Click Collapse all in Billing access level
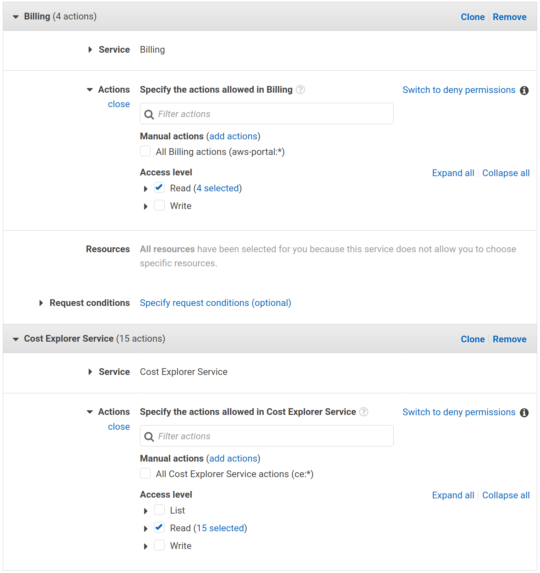540x573 pixels. coord(506,173)
